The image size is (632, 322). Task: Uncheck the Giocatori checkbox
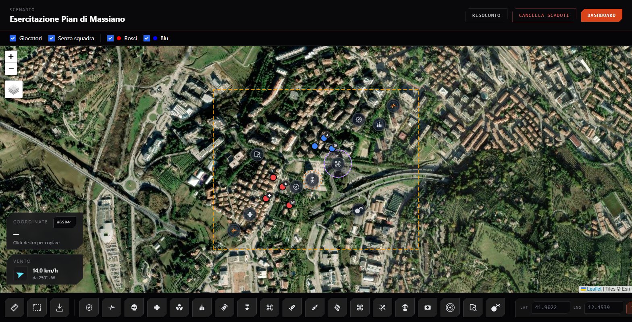coord(13,38)
